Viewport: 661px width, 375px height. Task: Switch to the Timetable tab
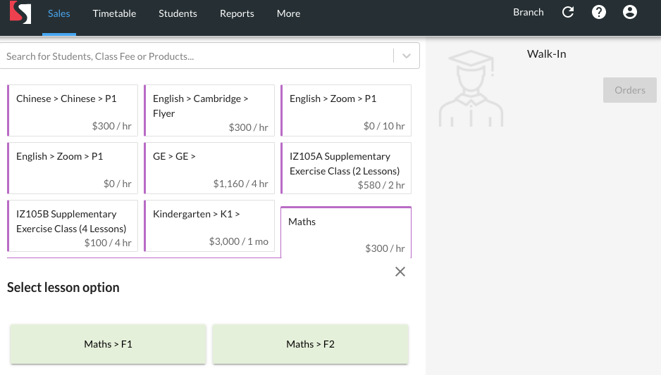pyautogui.click(x=114, y=13)
